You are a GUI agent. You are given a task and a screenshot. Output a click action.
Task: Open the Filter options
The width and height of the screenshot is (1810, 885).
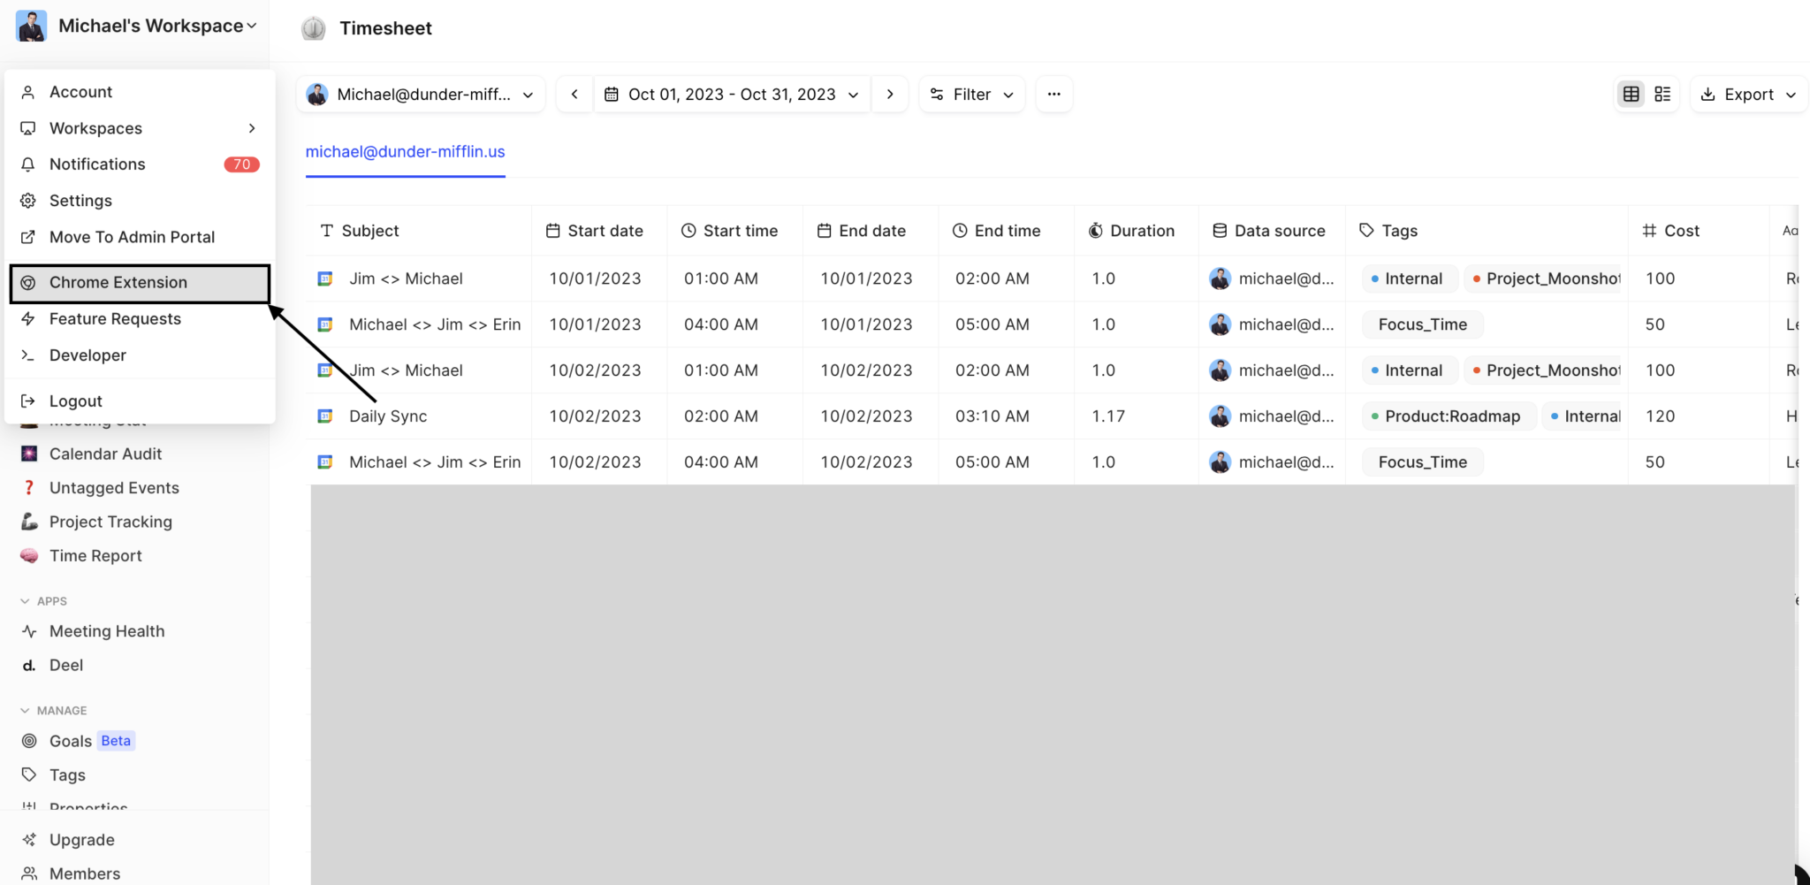(970, 94)
